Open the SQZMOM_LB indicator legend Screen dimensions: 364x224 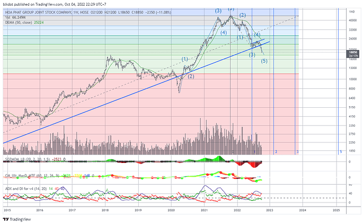[x=15, y=159]
